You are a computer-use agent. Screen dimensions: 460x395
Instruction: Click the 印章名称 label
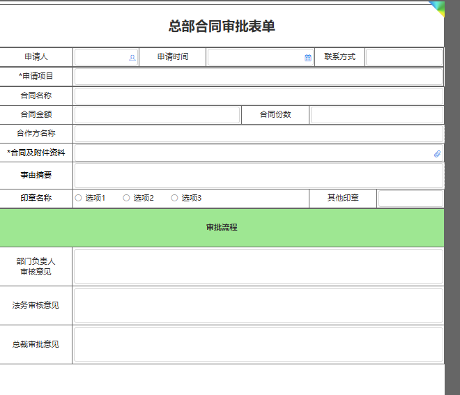click(x=36, y=198)
